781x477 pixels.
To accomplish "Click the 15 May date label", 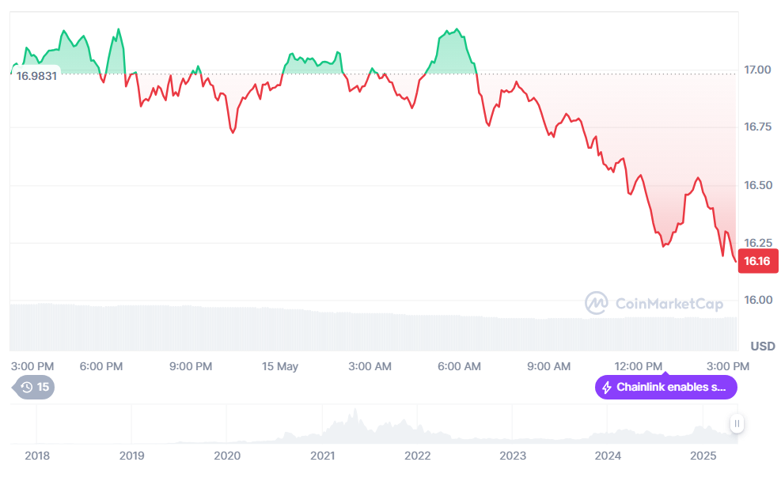I will [x=280, y=366].
